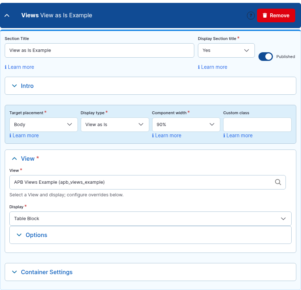Screen dimensions: 301x290
Task: Open Display type dropdown
Action: pyautogui.click(x=115, y=125)
